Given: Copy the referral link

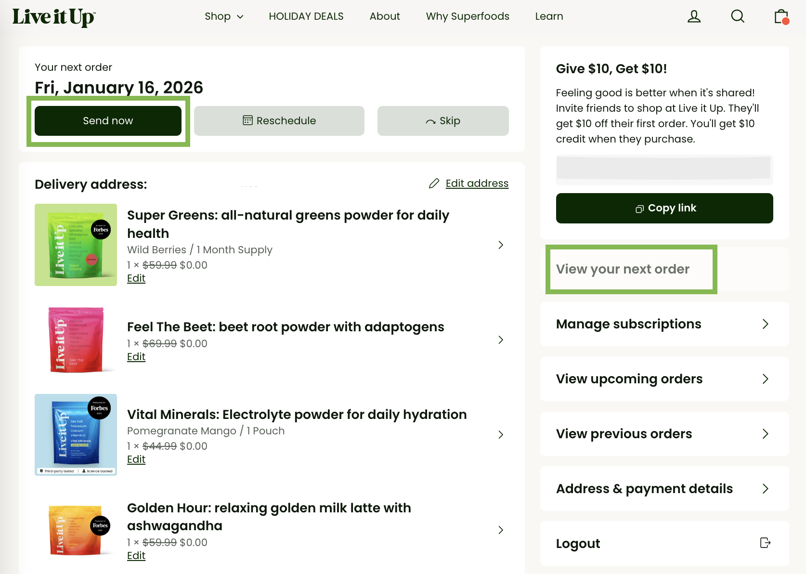Looking at the screenshot, I should (x=664, y=208).
